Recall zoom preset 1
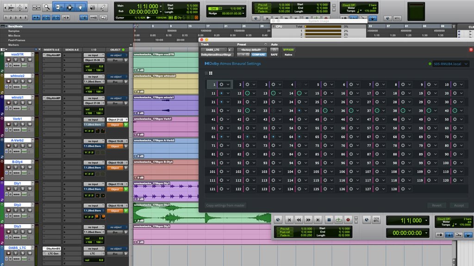This screenshot has width=474, height=266. (x=6, y=18)
